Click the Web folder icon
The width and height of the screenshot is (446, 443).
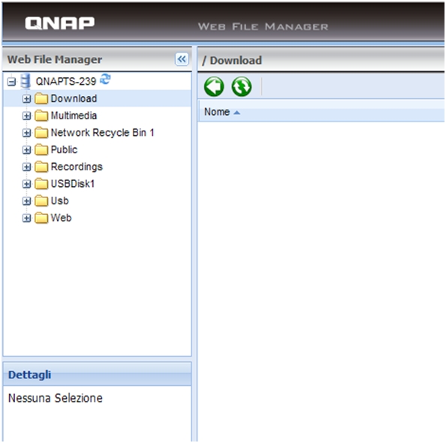pyautogui.click(x=41, y=218)
